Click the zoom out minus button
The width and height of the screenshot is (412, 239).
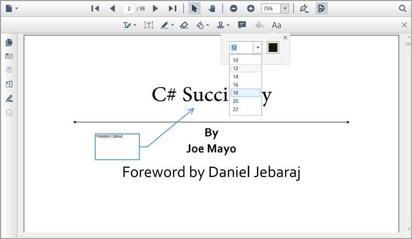pyautogui.click(x=233, y=9)
